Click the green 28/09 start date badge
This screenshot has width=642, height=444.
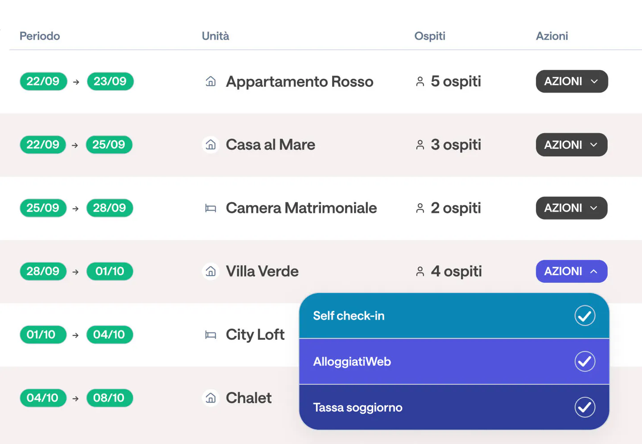tap(43, 271)
